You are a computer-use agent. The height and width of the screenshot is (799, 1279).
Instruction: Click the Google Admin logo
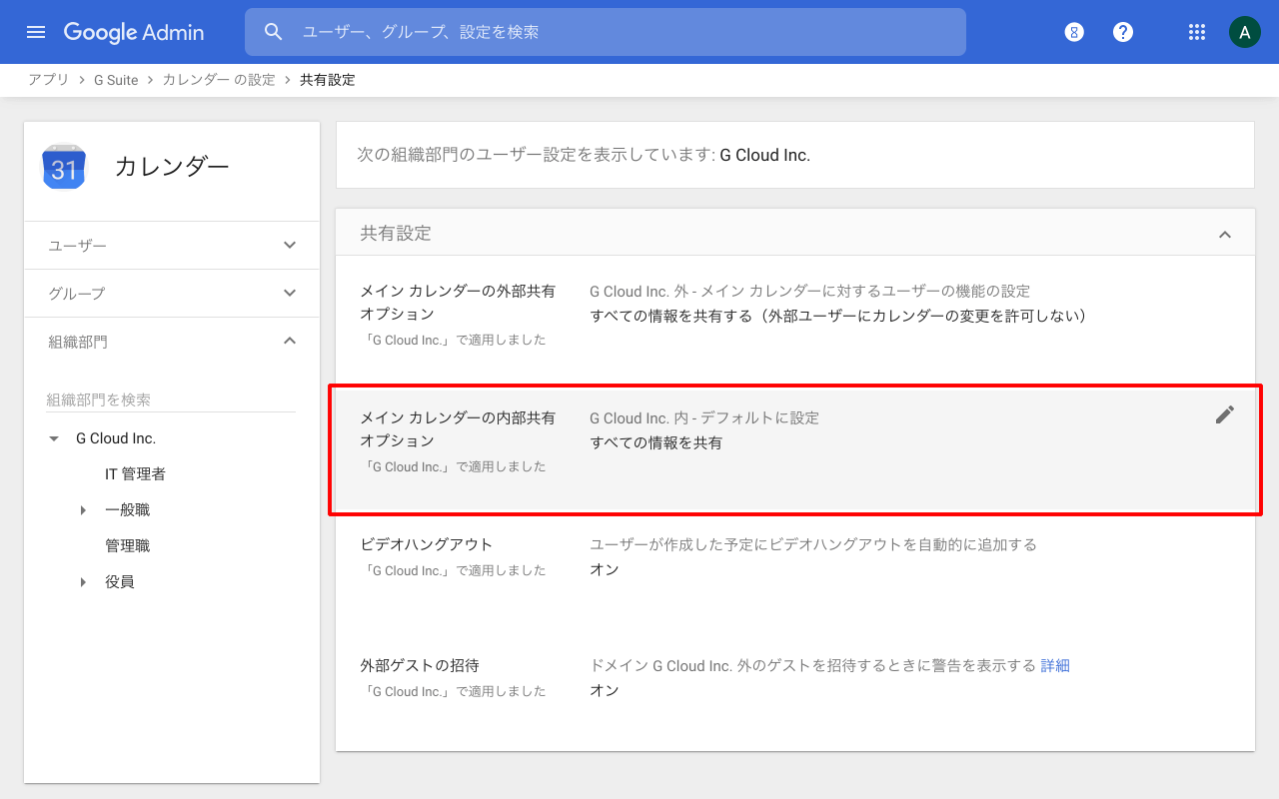click(x=134, y=32)
